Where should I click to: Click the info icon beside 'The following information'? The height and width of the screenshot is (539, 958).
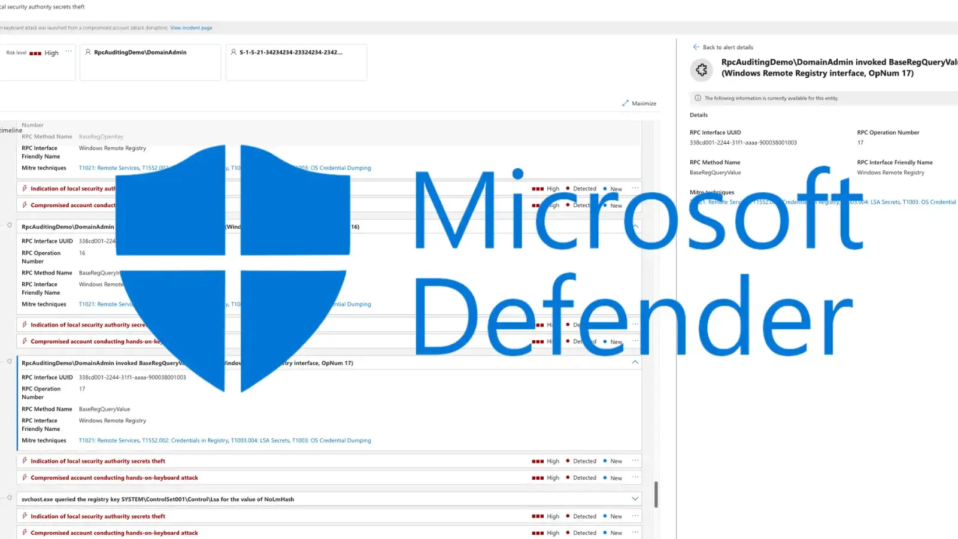[698, 98]
